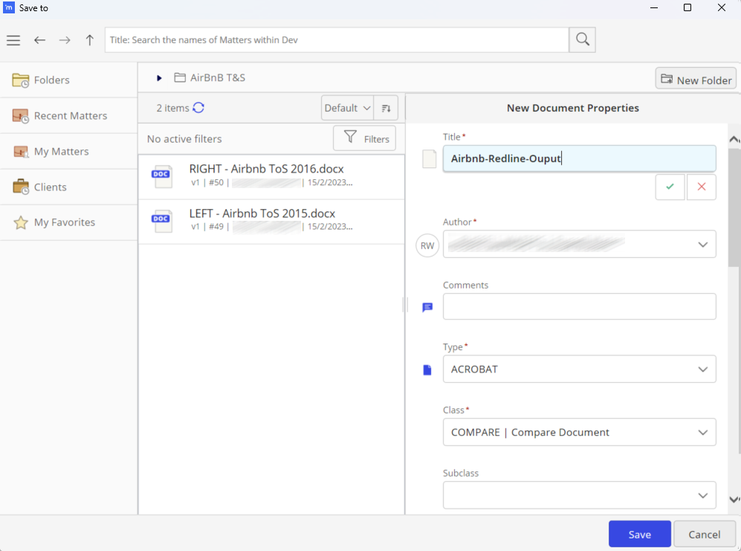The height and width of the screenshot is (551, 741).
Task: Click the Save button
Action: pos(639,534)
